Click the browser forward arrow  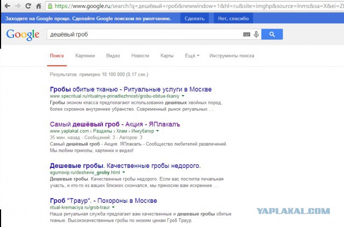coord(18,6)
